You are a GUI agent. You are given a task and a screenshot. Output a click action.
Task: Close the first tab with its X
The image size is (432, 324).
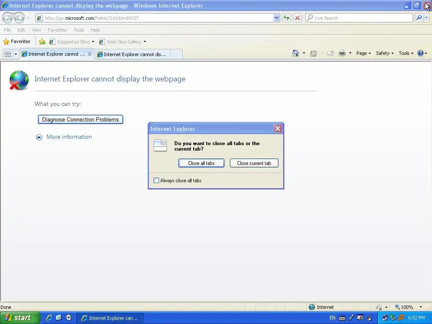tap(89, 54)
